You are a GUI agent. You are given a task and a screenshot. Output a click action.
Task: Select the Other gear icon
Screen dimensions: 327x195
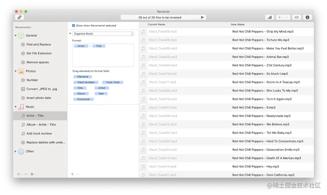tap(21, 151)
